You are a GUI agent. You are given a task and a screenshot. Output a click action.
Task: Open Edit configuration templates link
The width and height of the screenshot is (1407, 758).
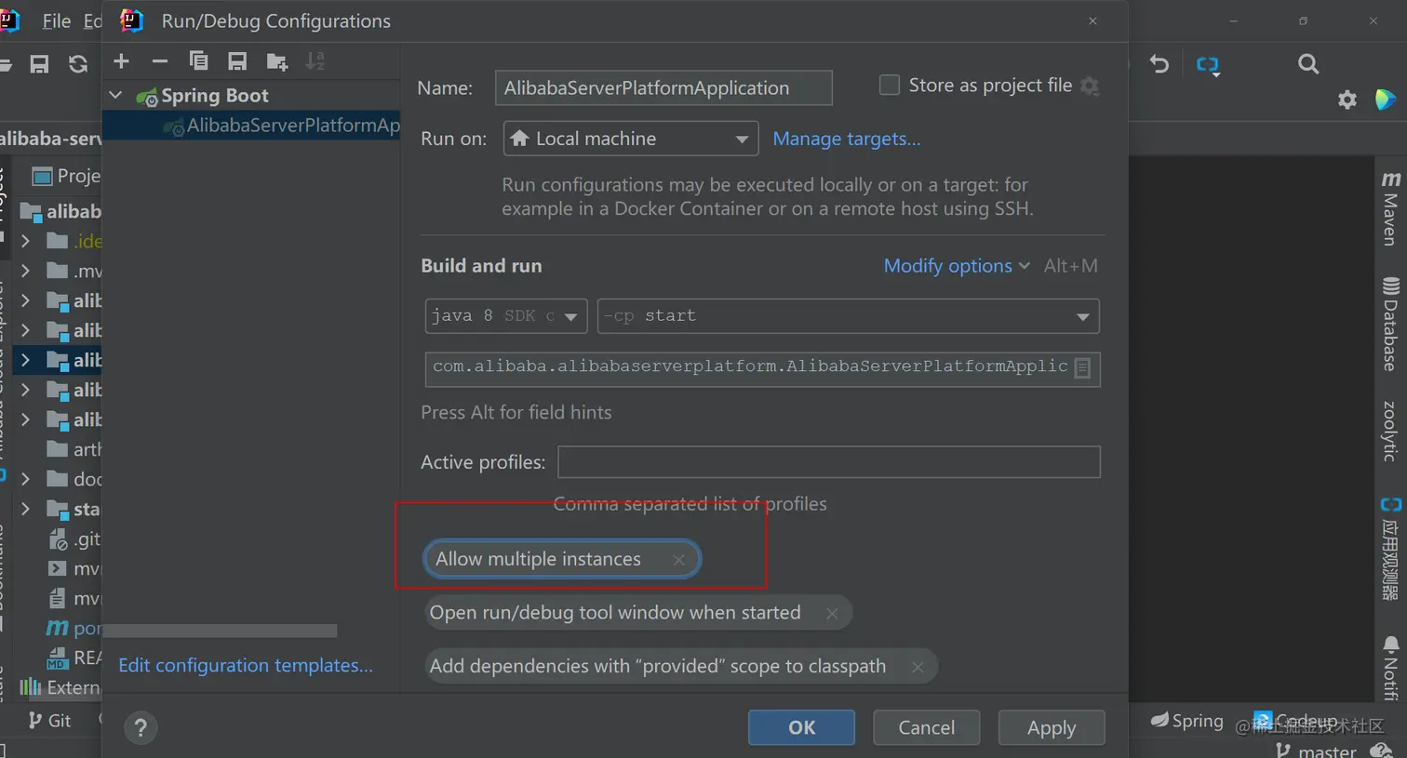click(246, 665)
